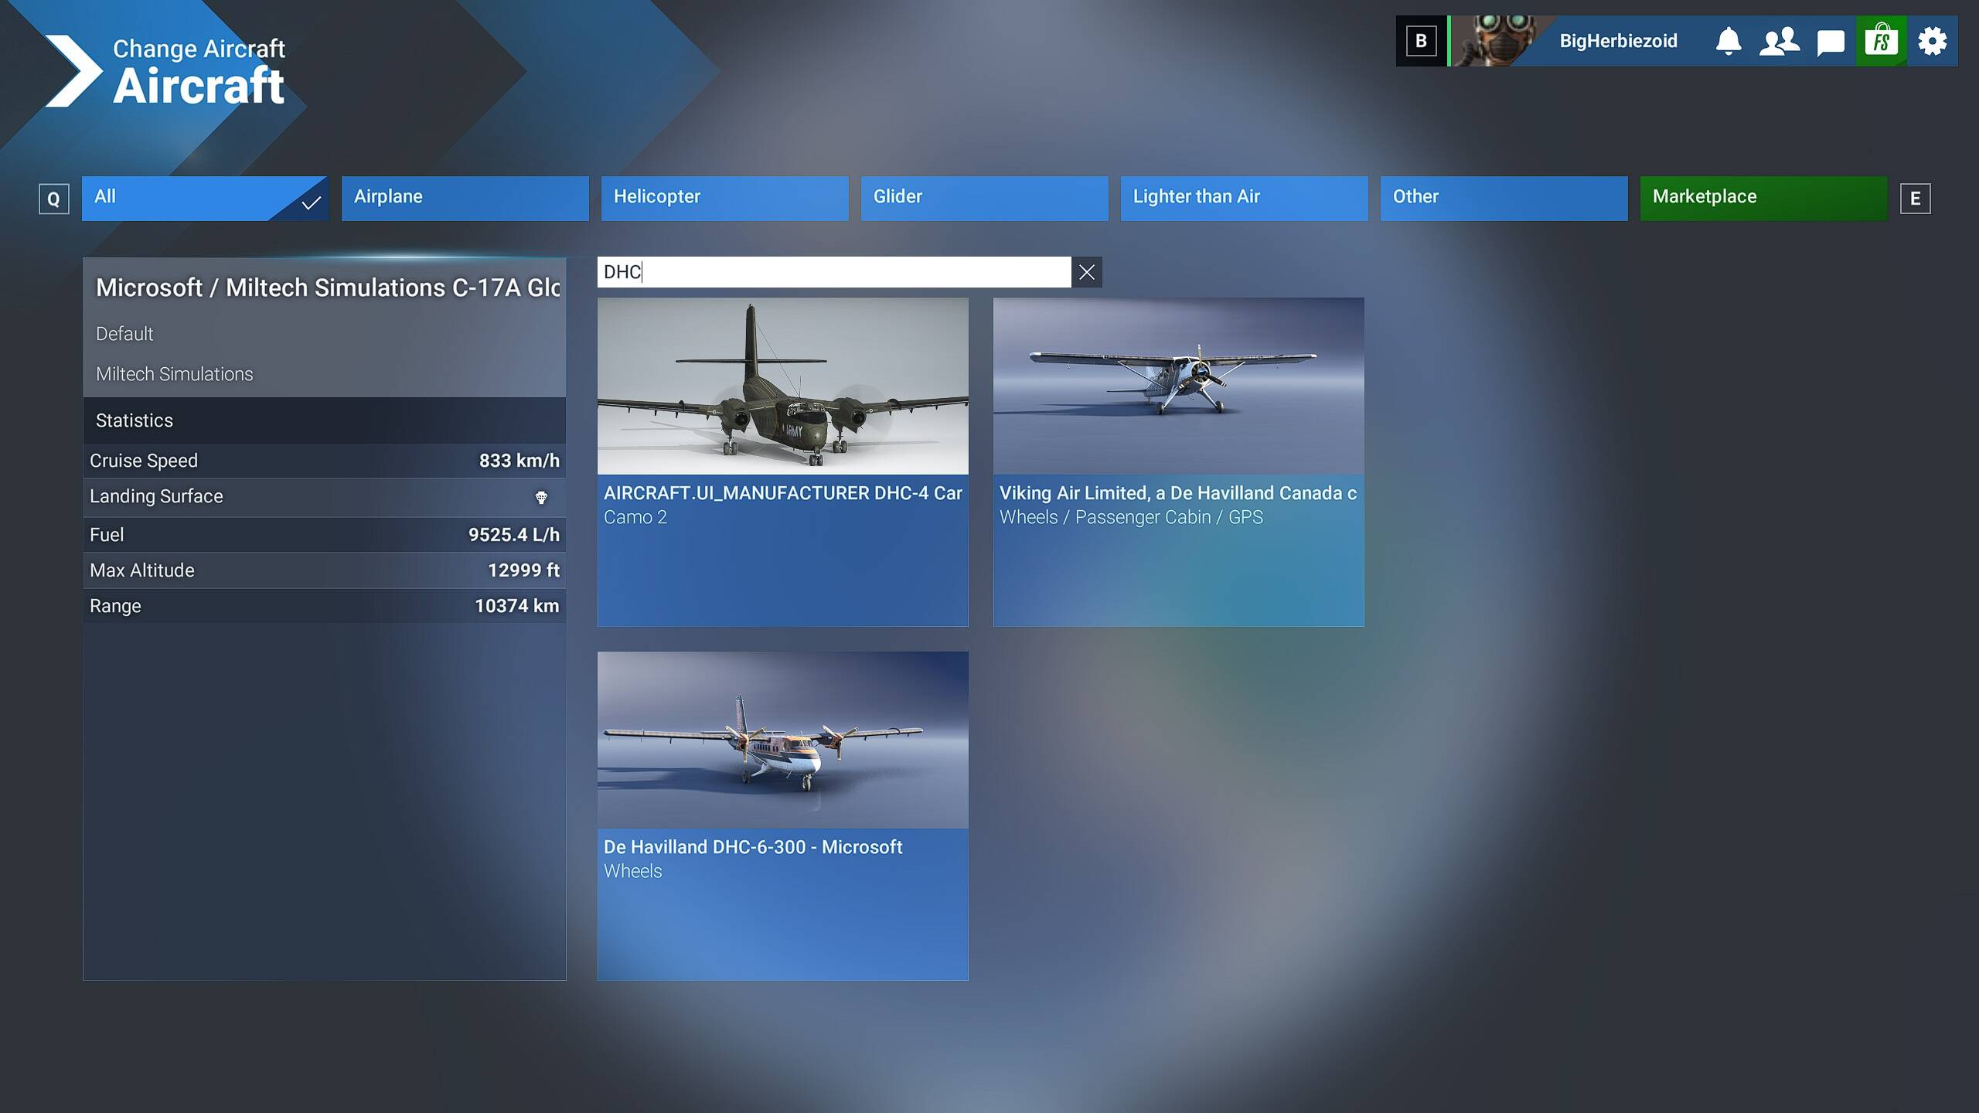
Task: Click the DHC search input field
Action: click(x=834, y=272)
